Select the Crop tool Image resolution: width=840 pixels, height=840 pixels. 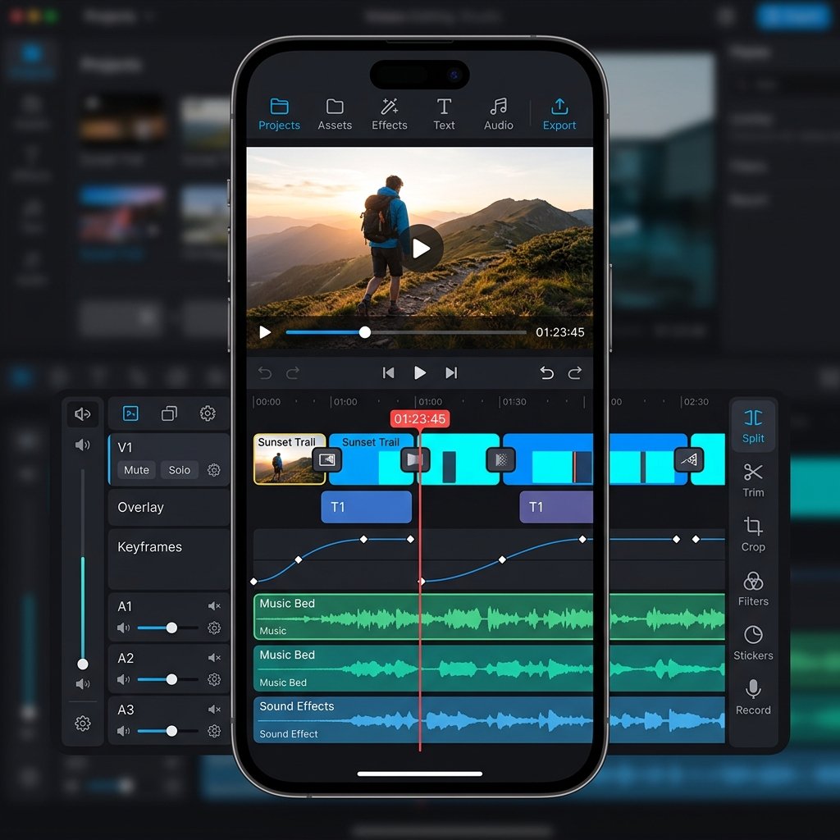tap(753, 535)
